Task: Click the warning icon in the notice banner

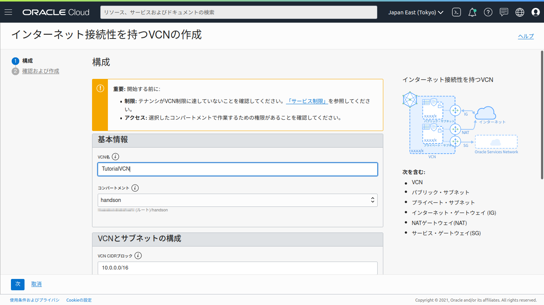Action: 100,88
